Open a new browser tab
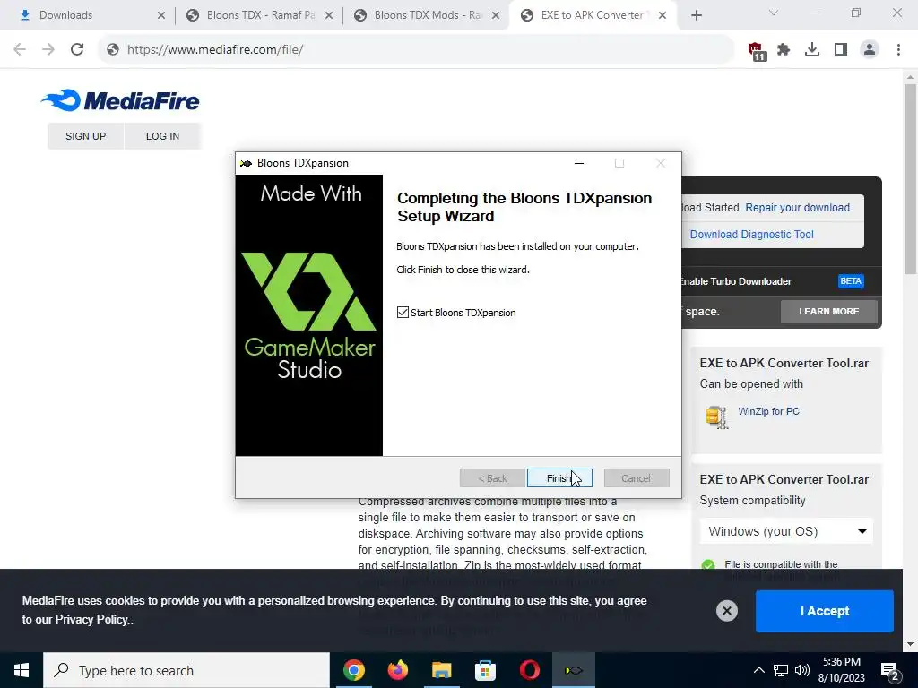This screenshot has height=688, width=918. pyautogui.click(x=696, y=15)
